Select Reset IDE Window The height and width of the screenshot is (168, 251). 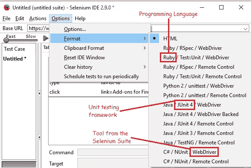99,58
